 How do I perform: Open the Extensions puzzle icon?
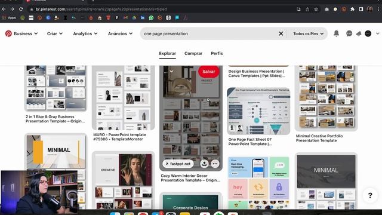[x=352, y=10]
